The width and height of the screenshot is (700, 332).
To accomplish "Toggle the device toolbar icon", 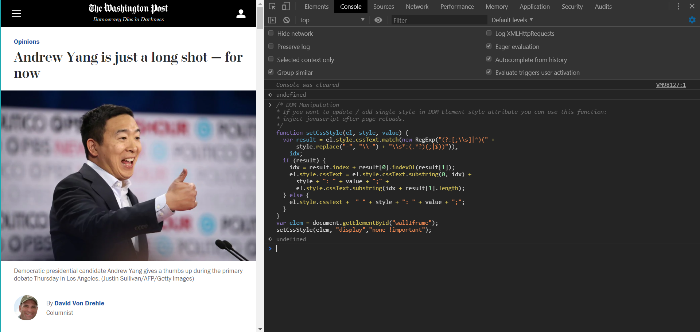I will [286, 7].
